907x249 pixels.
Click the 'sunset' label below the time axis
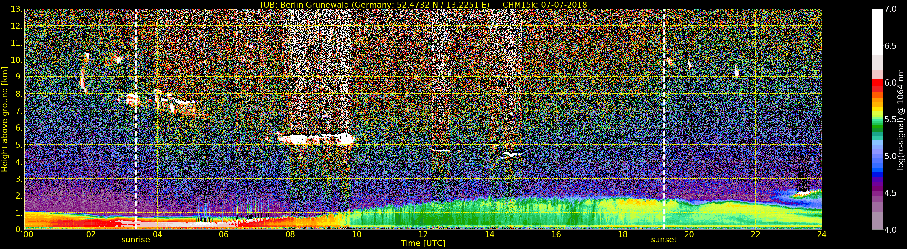tap(664, 240)
